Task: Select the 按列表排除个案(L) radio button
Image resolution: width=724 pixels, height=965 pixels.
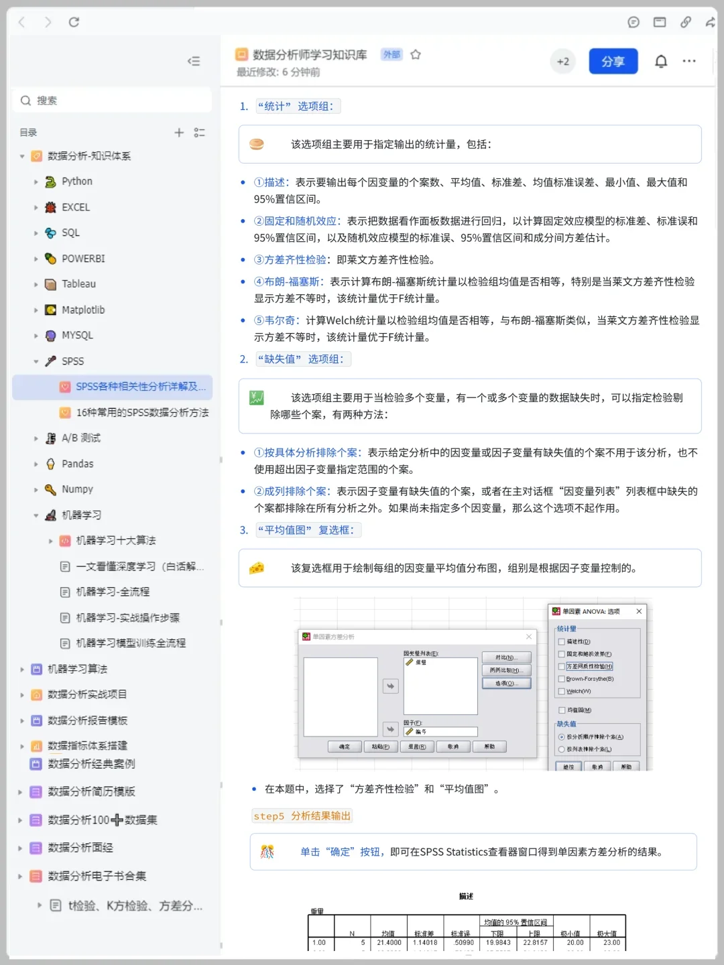Action: tap(562, 749)
